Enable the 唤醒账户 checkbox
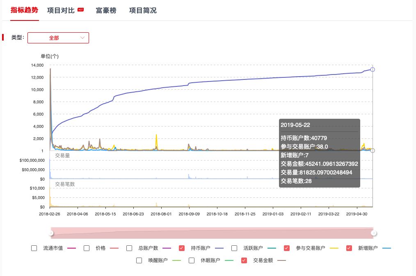 [139, 260]
